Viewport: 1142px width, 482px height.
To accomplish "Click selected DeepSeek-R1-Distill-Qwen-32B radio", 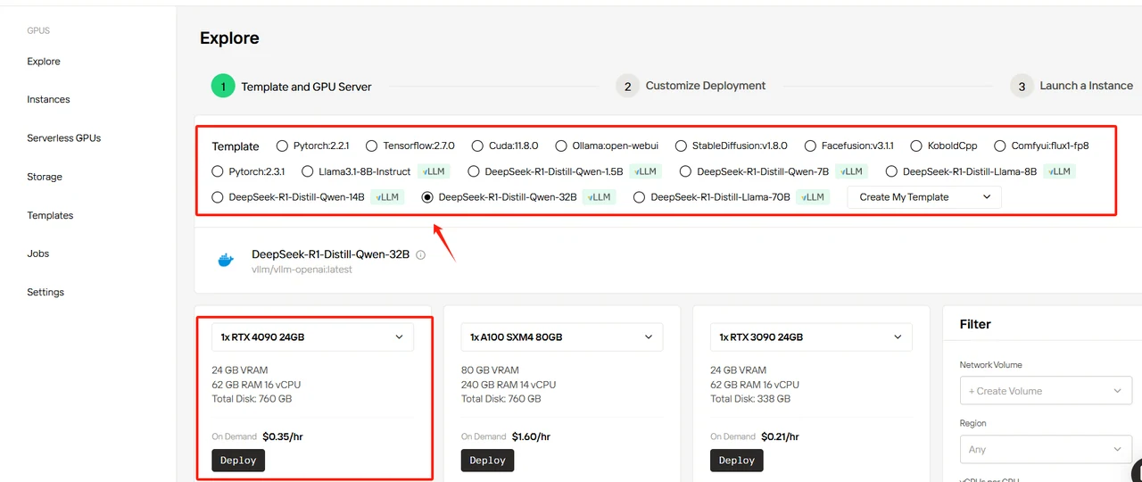I will (x=427, y=197).
